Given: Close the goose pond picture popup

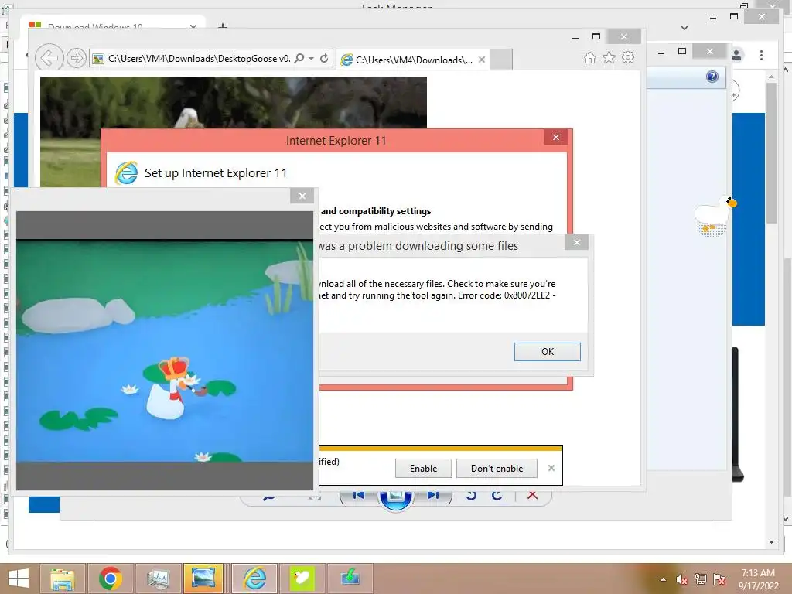Looking at the screenshot, I should click(302, 196).
